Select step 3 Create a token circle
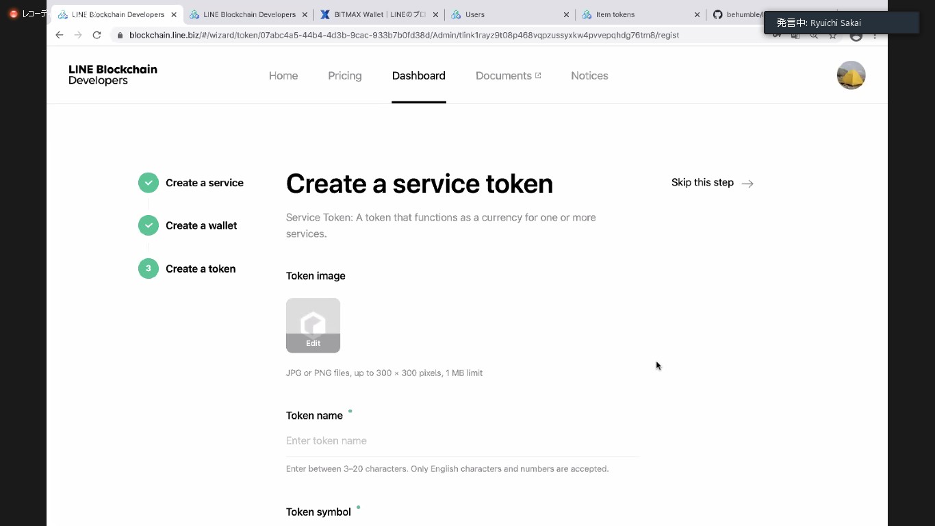The height and width of the screenshot is (526, 935). [x=149, y=268]
